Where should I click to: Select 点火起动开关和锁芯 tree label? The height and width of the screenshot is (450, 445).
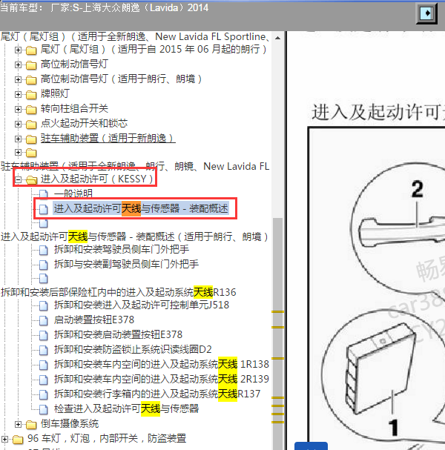(84, 123)
